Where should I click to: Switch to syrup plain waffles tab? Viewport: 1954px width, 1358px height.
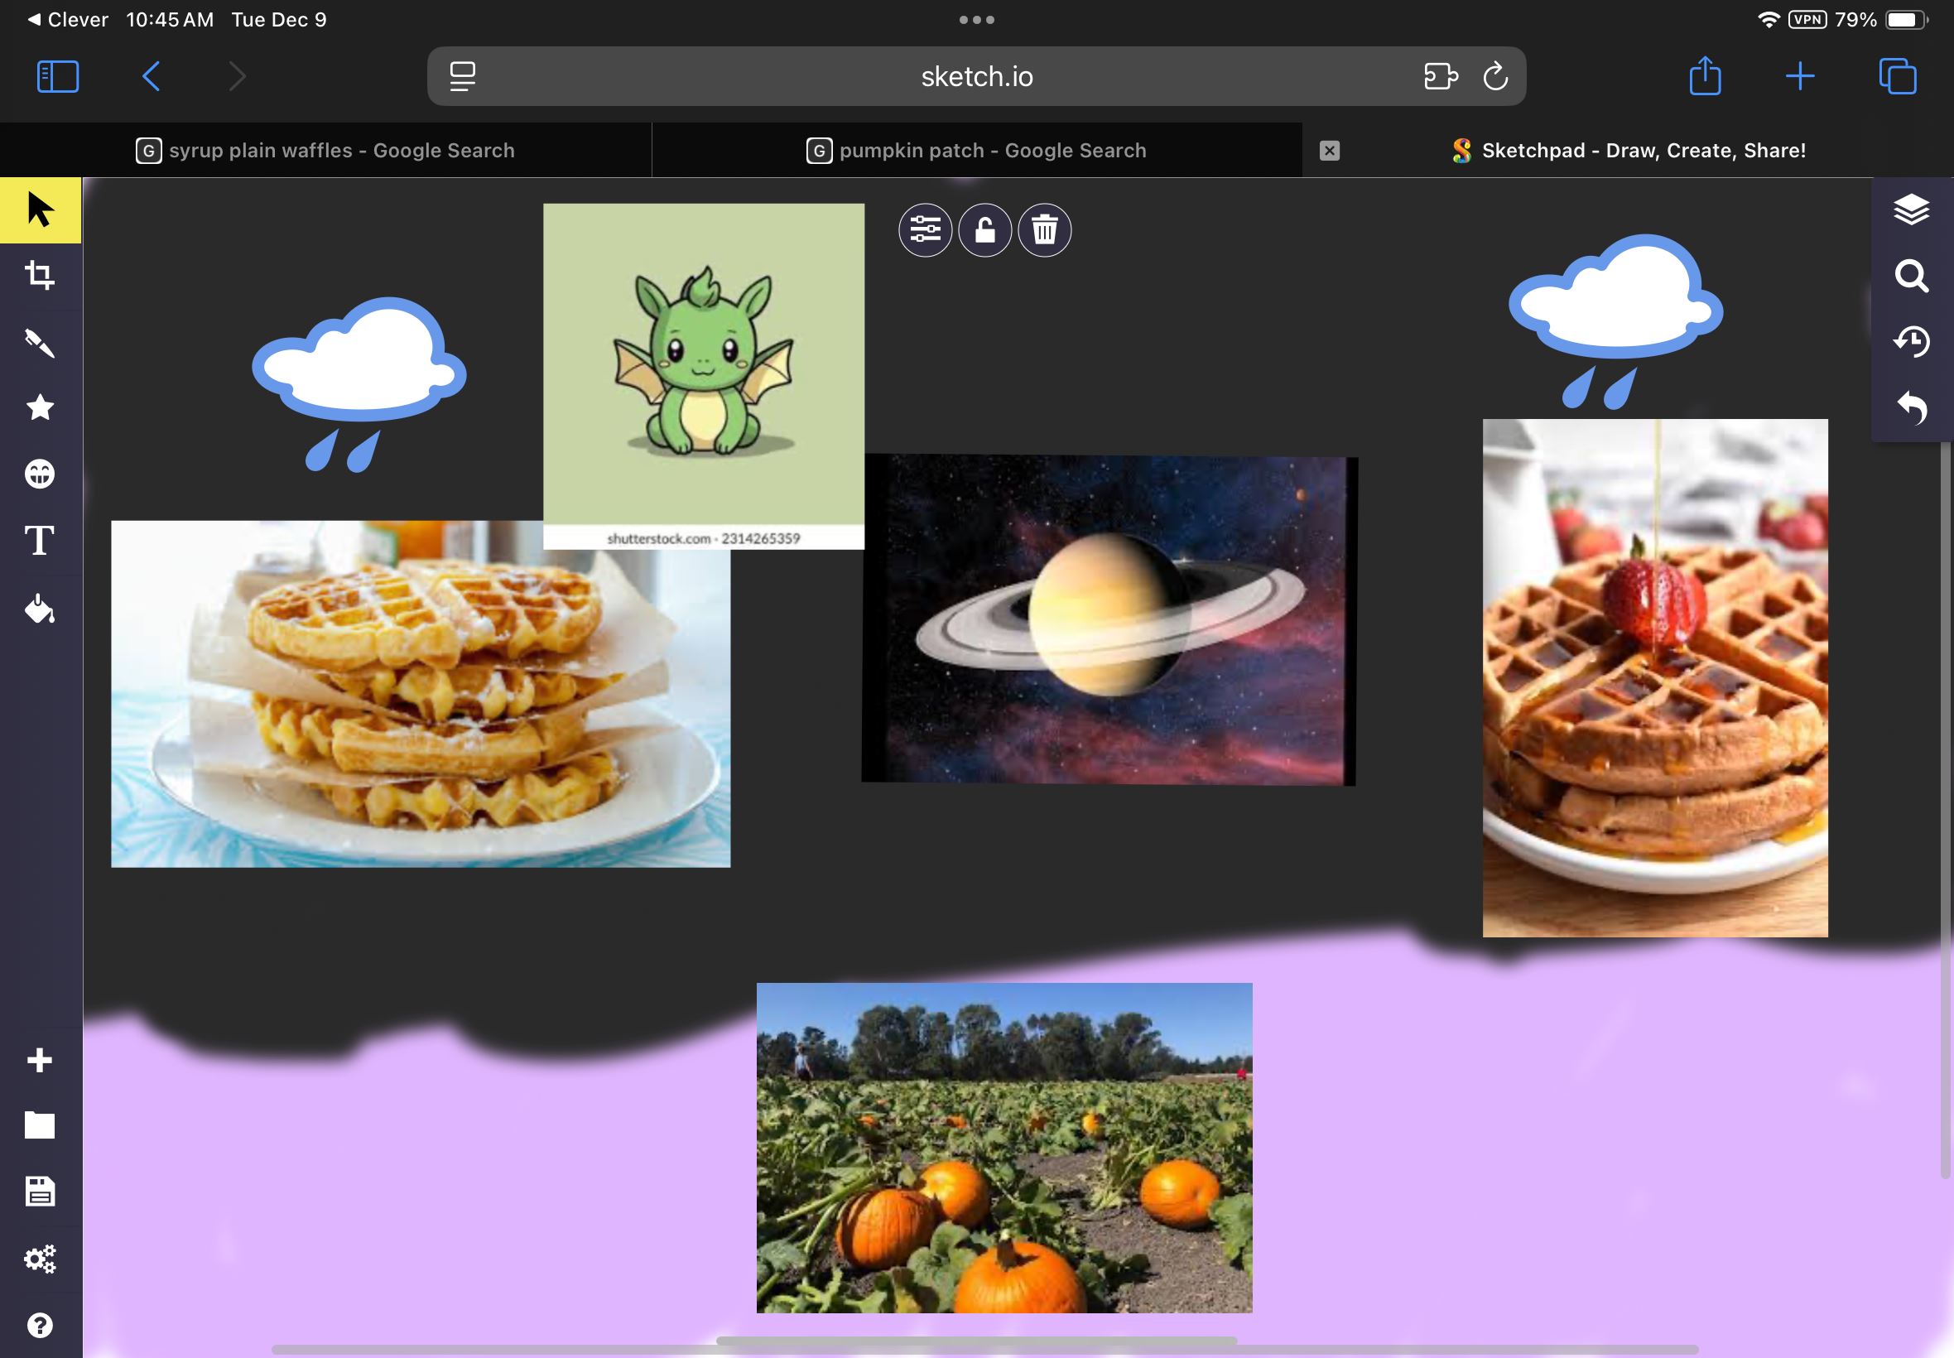pos(325,151)
